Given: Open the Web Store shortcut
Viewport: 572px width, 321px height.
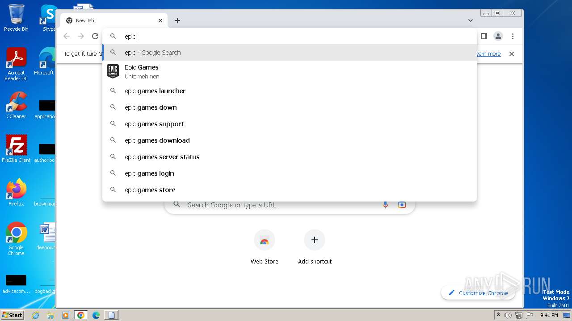Looking at the screenshot, I should point(264,247).
